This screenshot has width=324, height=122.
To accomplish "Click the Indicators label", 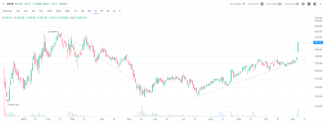I will (254, 4).
